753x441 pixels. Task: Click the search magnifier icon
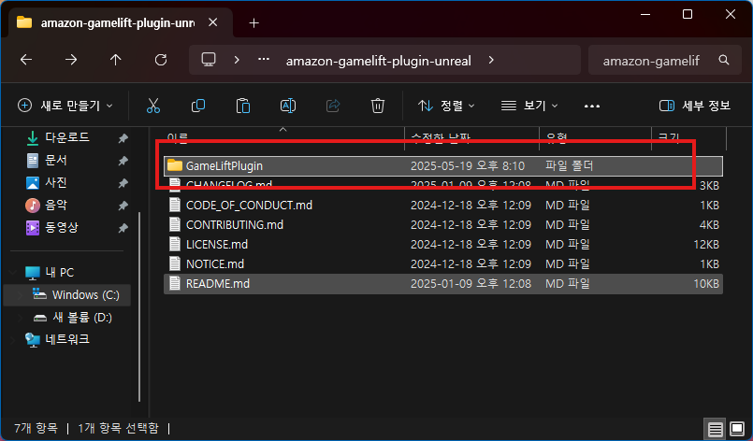(x=724, y=60)
